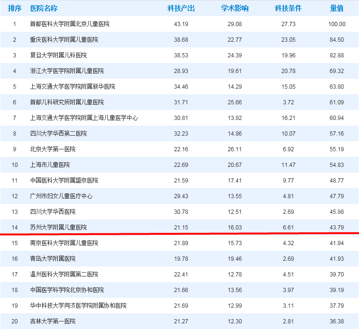Click the 22.41 科技产出 cell

[x=181, y=274]
